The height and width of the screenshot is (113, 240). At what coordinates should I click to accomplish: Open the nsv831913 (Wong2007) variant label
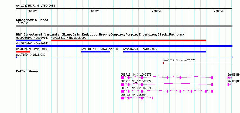click(179, 60)
